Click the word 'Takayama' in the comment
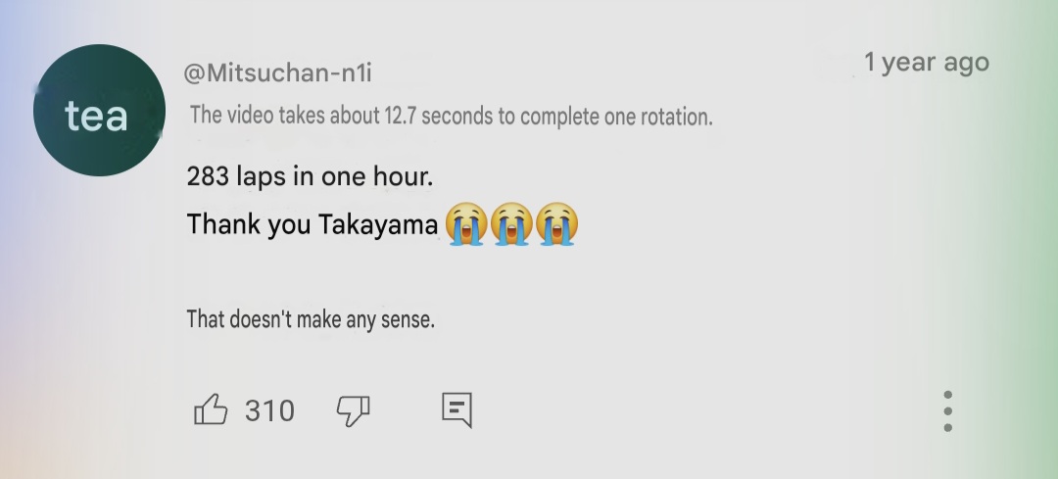This screenshot has height=479, width=1058. (x=378, y=224)
